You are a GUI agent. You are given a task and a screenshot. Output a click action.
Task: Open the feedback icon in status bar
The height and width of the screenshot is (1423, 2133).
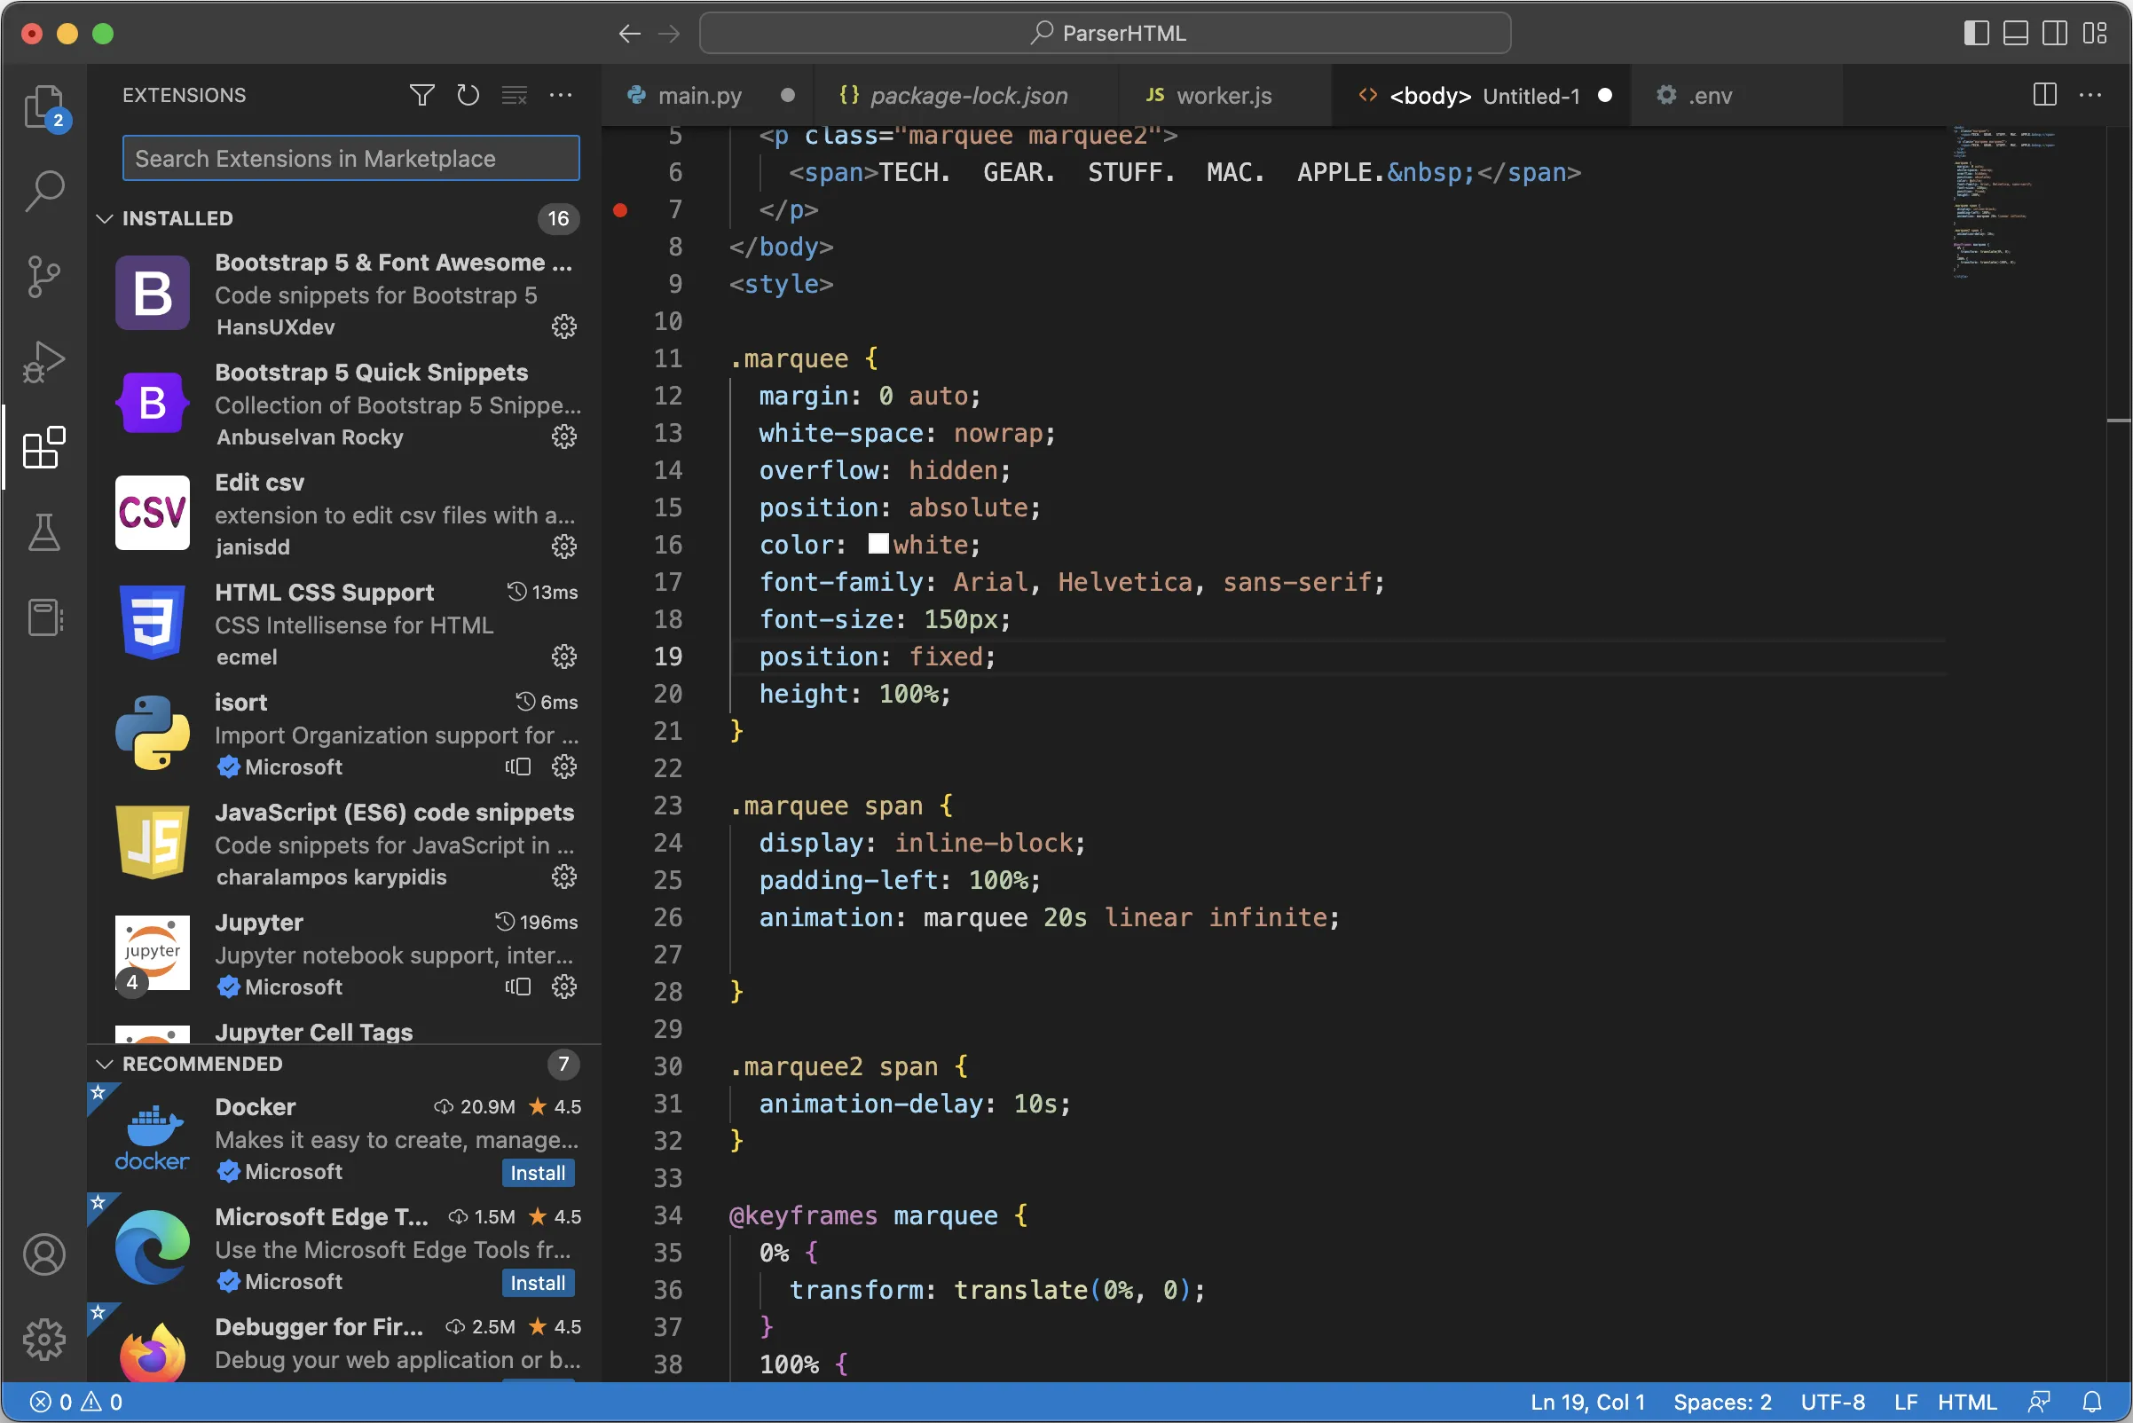click(x=2041, y=1402)
